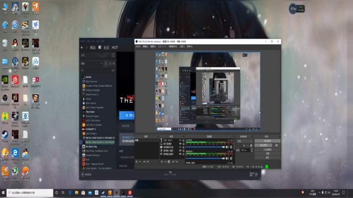
Task: Add a scene transition with plus icon
Action: tap(244, 146)
